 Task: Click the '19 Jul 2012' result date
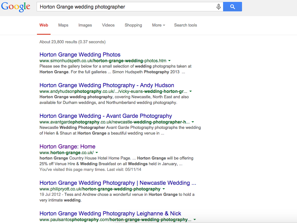50,195
